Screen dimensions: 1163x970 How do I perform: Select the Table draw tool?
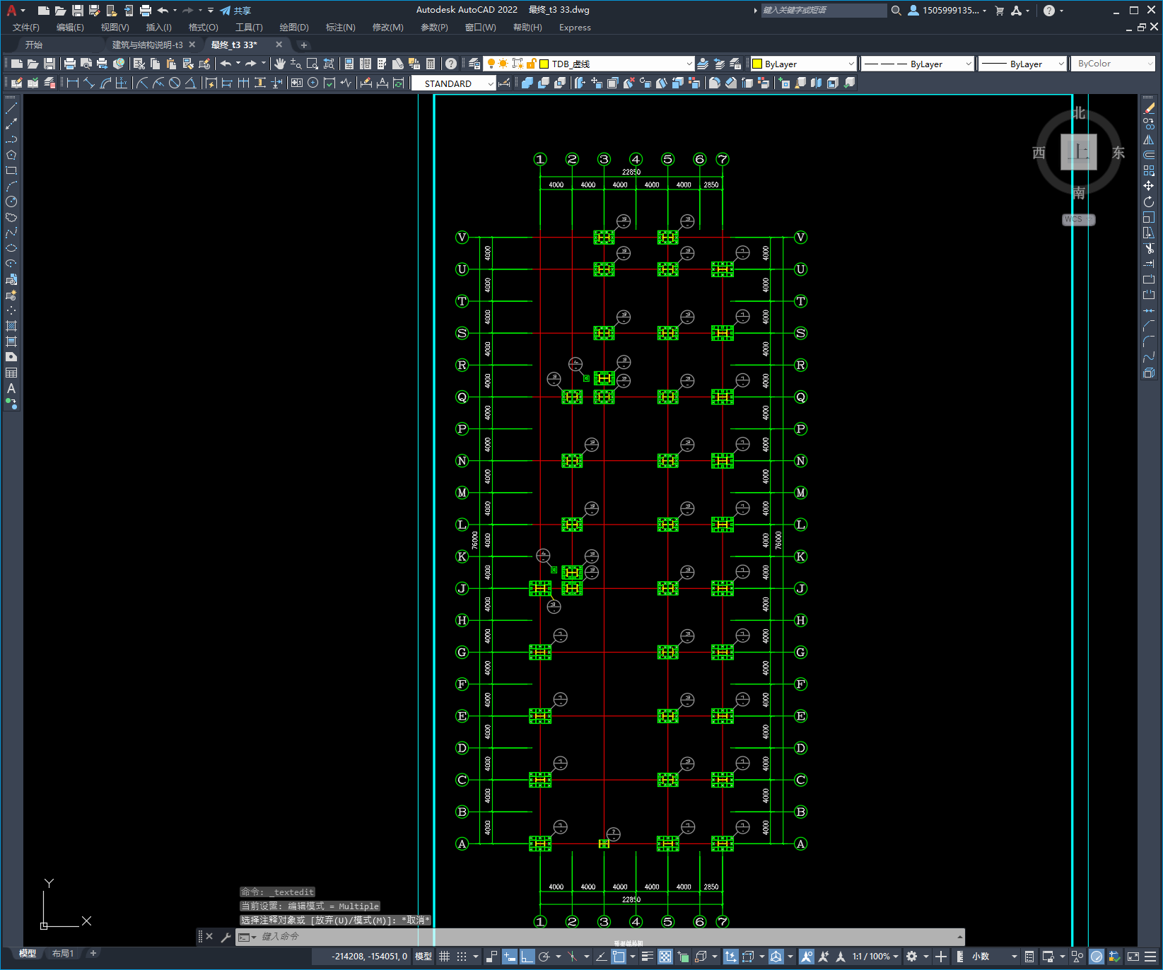click(11, 373)
